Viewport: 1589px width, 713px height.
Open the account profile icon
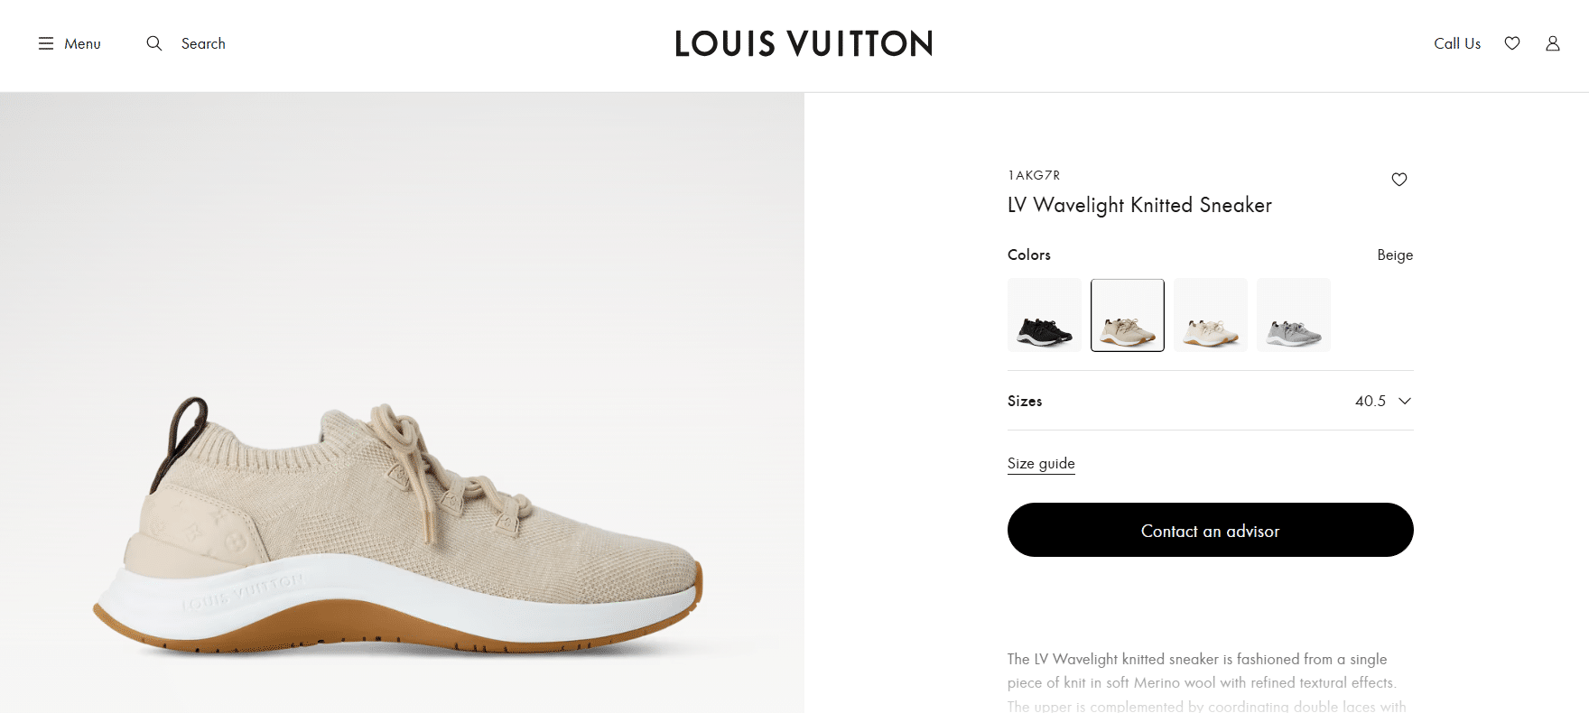pos(1553,43)
